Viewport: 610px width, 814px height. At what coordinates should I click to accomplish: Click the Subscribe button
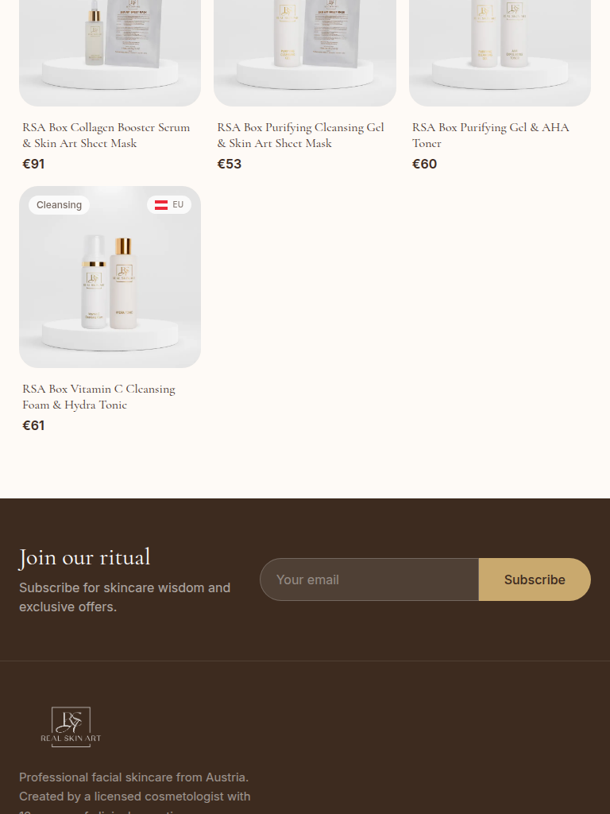point(535,579)
